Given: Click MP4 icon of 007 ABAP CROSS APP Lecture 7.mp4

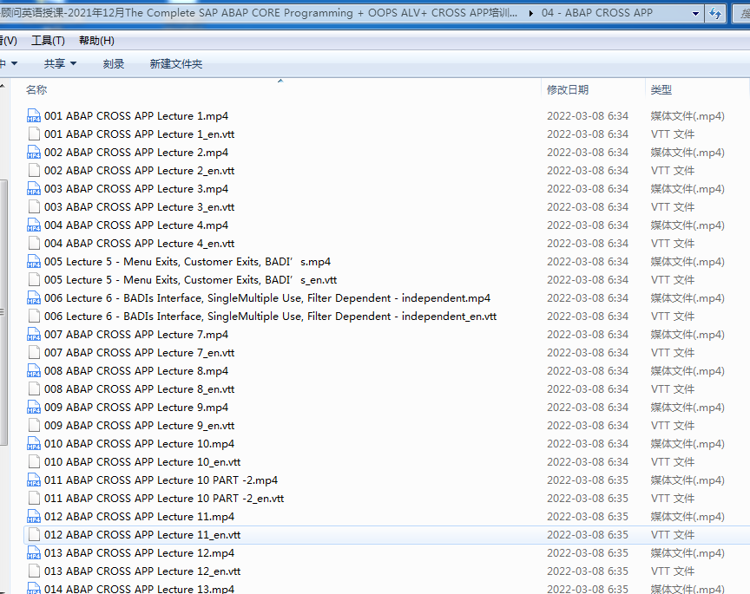Looking at the screenshot, I should point(34,335).
